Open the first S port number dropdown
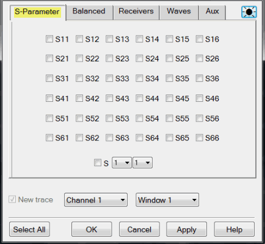The image size is (265, 244). coord(122,163)
